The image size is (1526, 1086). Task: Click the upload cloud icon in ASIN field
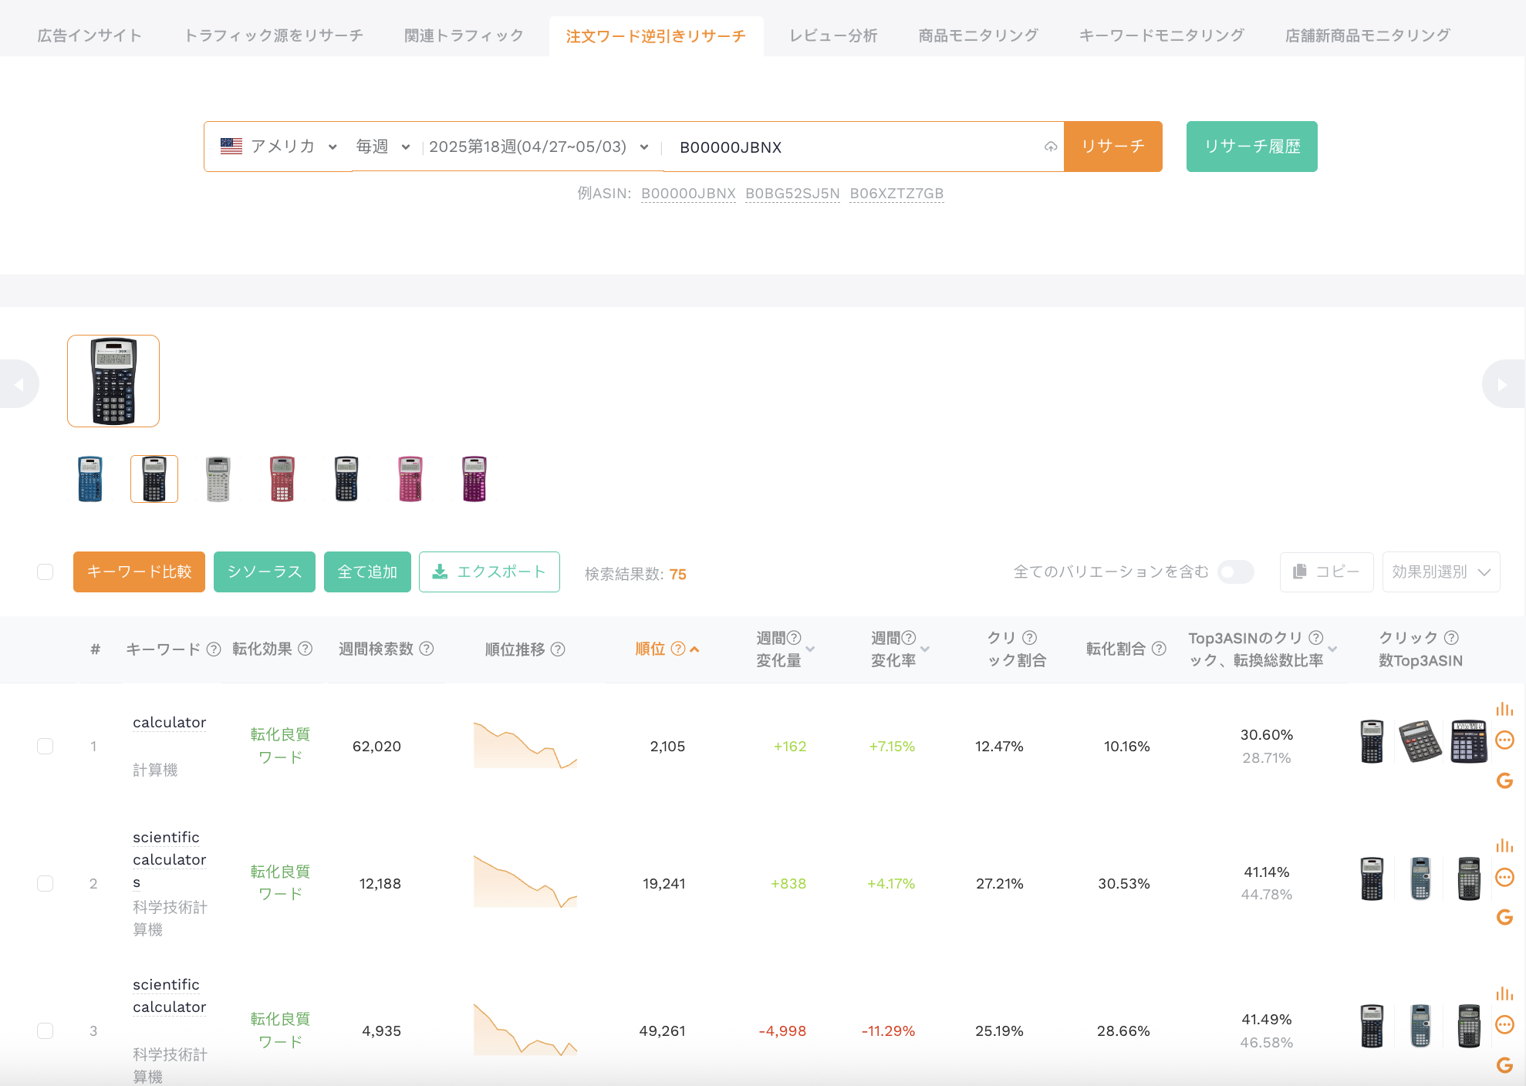pyautogui.click(x=1050, y=147)
